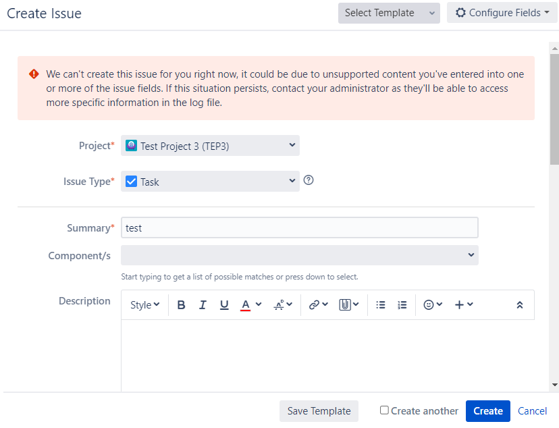Open the Component/s dropdown
This screenshot has width=559, height=428.
[300, 255]
